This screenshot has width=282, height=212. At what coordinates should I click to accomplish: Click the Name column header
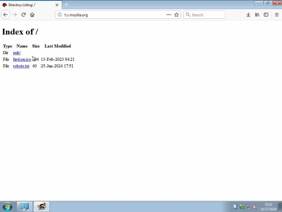coord(22,46)
